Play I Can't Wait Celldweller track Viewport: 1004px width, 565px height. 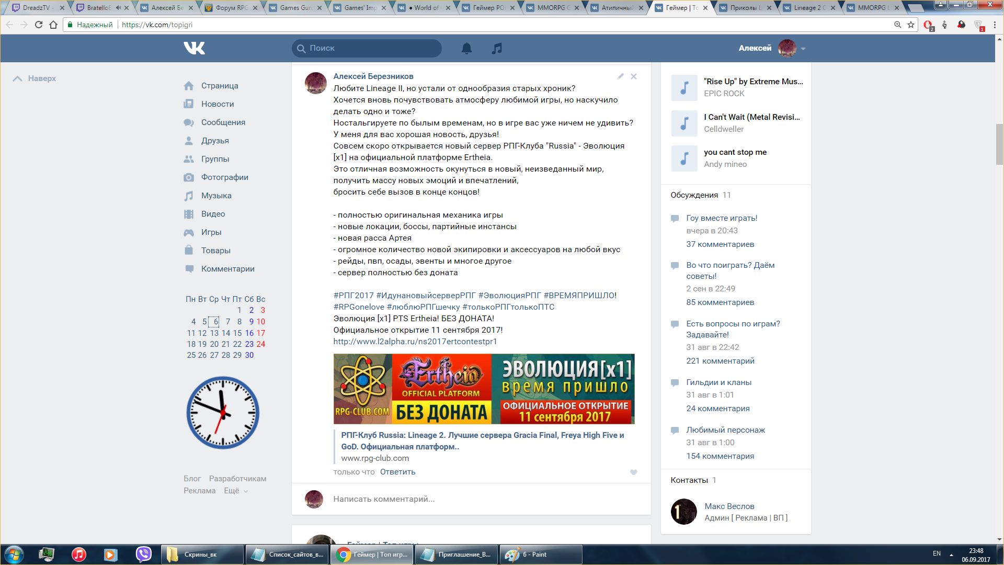[x=684, y=123]
